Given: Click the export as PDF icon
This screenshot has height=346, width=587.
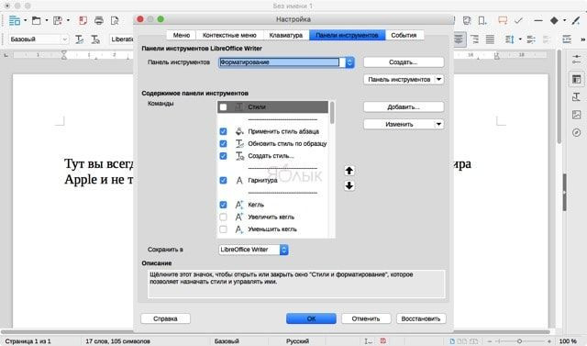Looking at the screenshot, I should (83, 20).
